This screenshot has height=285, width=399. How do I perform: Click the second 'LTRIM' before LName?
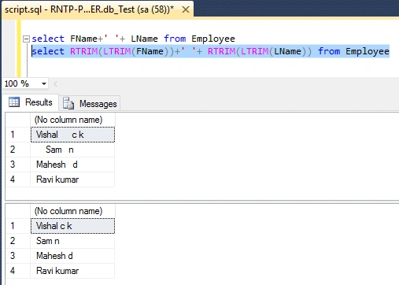click(x=254, y=51)
